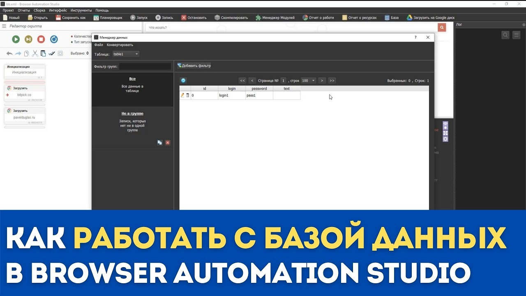Viewport: 526px width, 296px height.
Task: Select the Не в группе group
Action: click(x=132, y=128)
